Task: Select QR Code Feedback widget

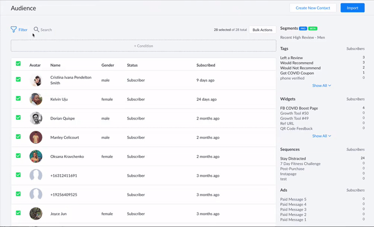Action: [x=296, y=128]
